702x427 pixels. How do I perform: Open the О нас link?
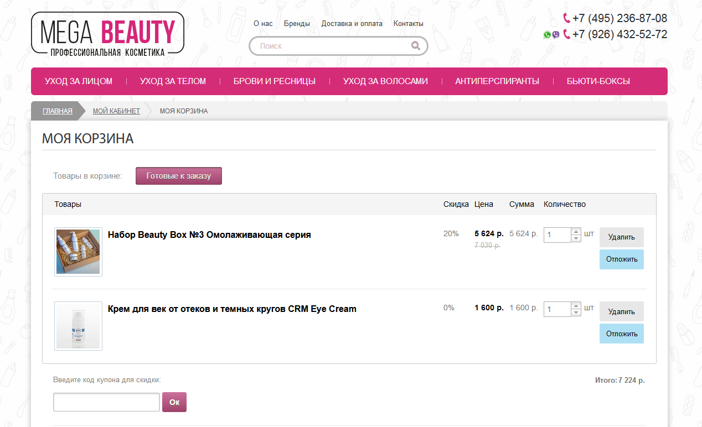[263, 24]
